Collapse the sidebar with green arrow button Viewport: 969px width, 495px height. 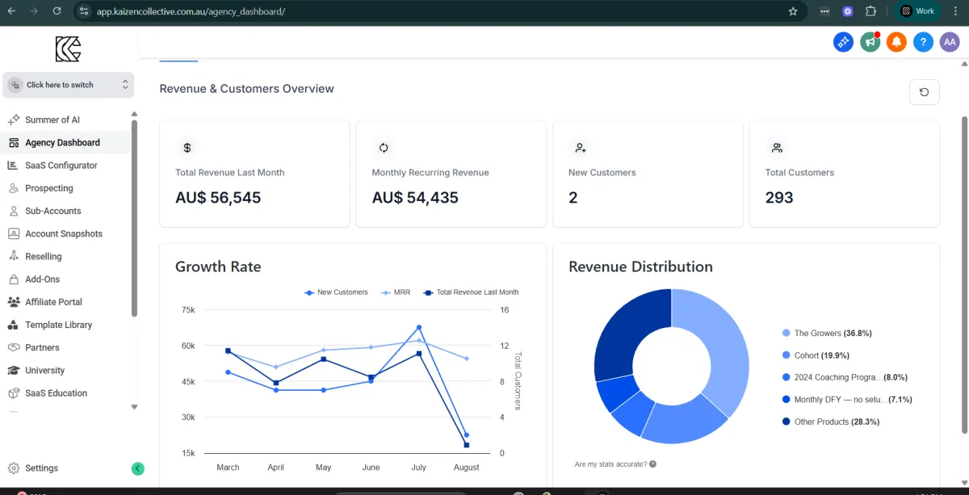point(138,468)
